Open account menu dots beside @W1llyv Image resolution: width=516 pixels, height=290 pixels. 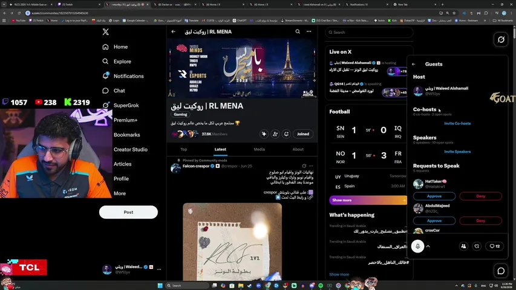[x=159, y=269]
